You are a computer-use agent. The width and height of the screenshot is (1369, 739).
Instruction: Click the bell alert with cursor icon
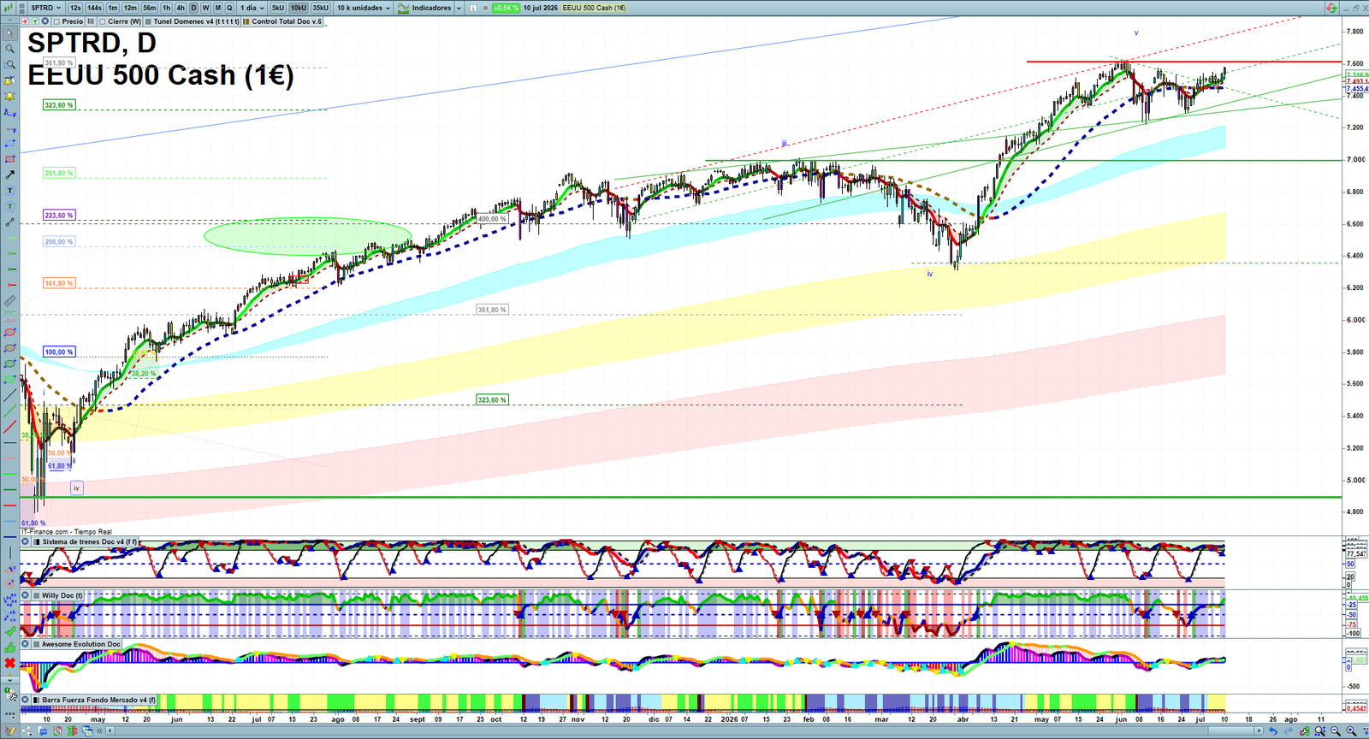[9, 80]
